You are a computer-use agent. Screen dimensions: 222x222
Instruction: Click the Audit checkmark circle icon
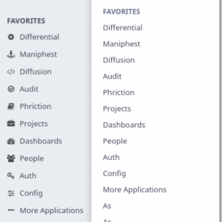[11, 89]
